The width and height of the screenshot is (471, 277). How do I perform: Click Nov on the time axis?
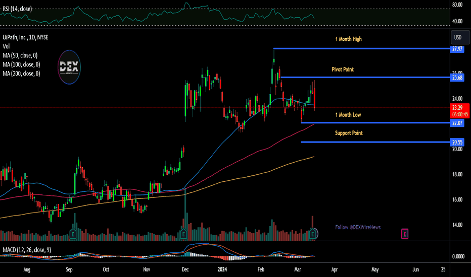pos(147,269)
